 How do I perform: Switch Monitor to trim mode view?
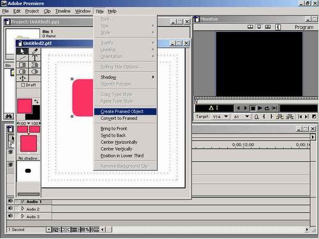268,27
